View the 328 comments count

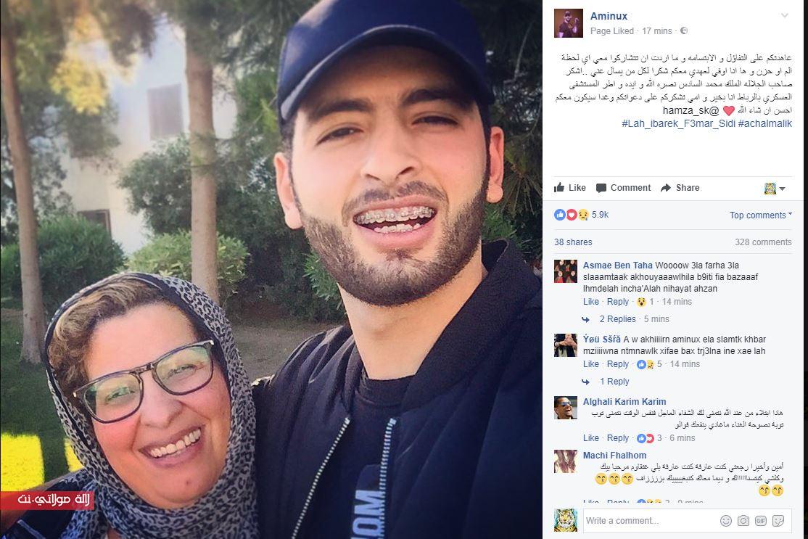coord(763,242)
